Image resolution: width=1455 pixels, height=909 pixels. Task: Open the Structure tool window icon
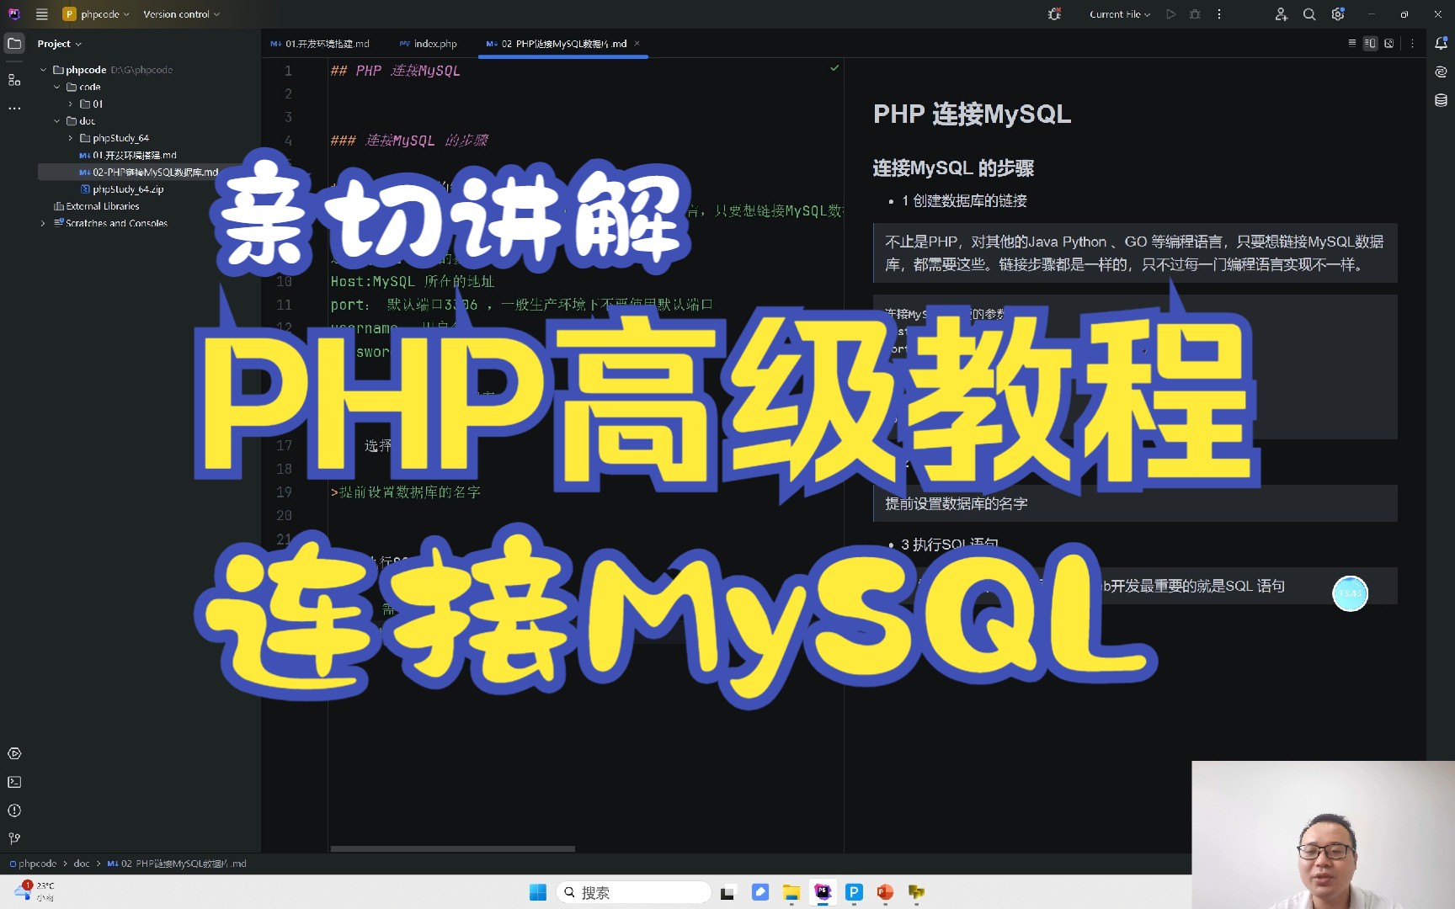click(x=14, y=80)
